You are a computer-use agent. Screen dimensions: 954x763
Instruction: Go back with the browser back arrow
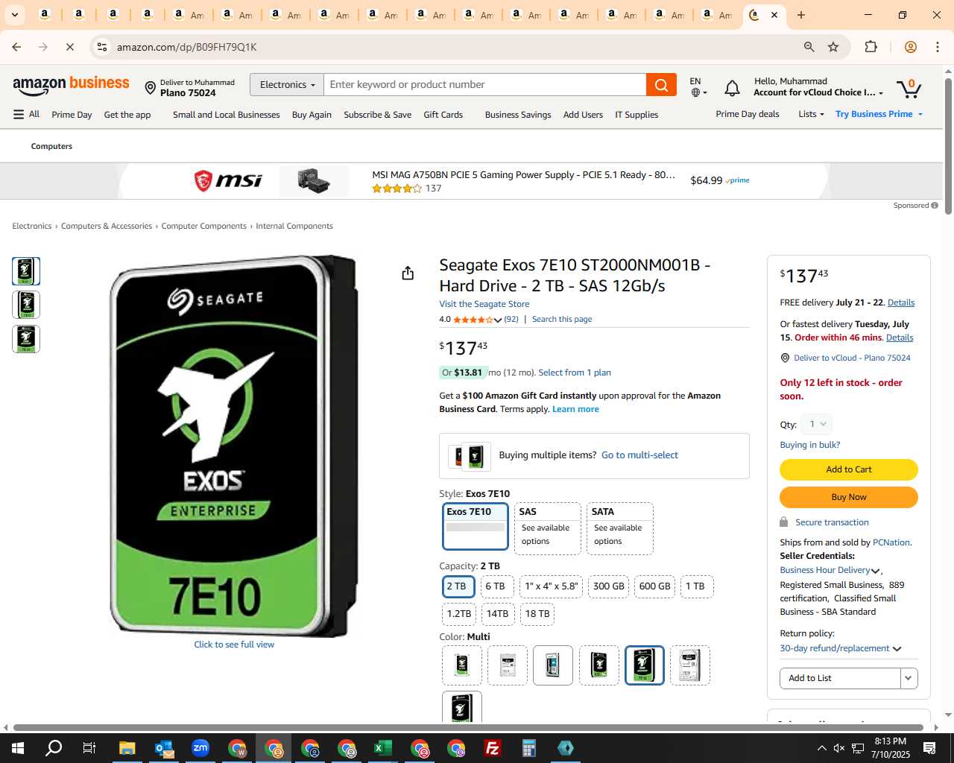click(16, 47)
